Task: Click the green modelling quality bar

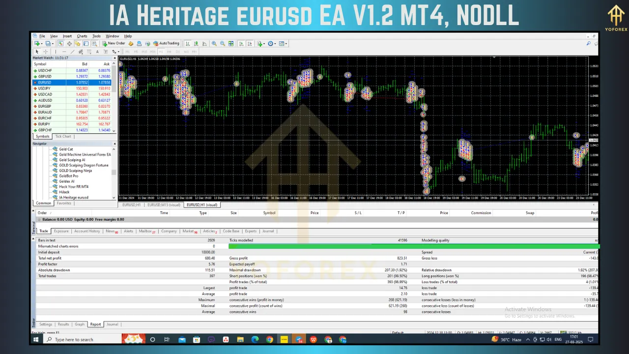Action: (x=414, y=246)
